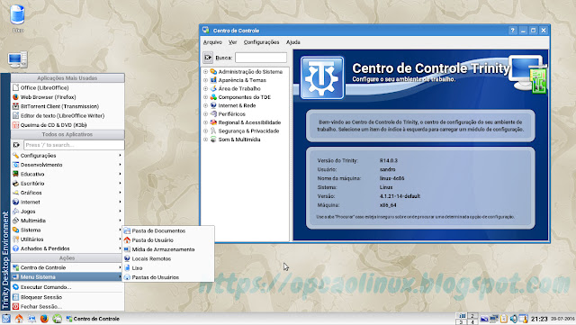The width and height of the screenshot is (576, 325).
Task: Open the Ajuda menu
Action: (x=292, y=42)
